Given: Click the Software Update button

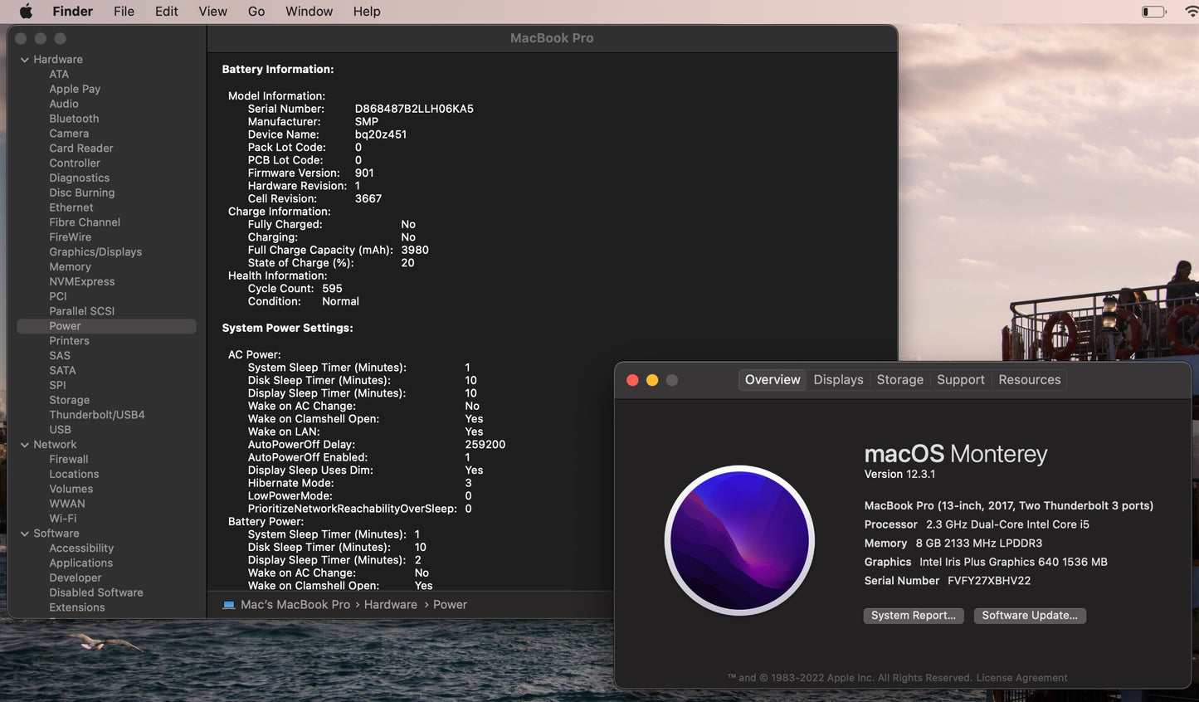Looking at the screenshot, I should 1029,616.
